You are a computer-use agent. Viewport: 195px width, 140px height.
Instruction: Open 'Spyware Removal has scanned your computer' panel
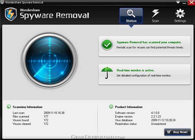tap(145, 47)
